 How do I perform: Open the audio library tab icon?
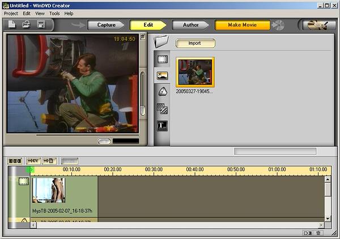163,92
